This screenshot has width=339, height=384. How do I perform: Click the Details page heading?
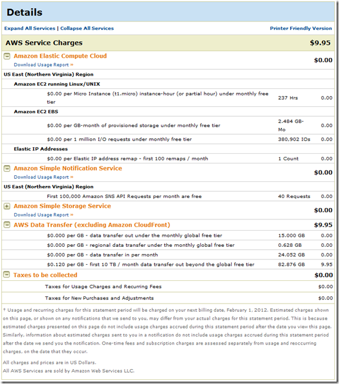click(x=24, y=13)
